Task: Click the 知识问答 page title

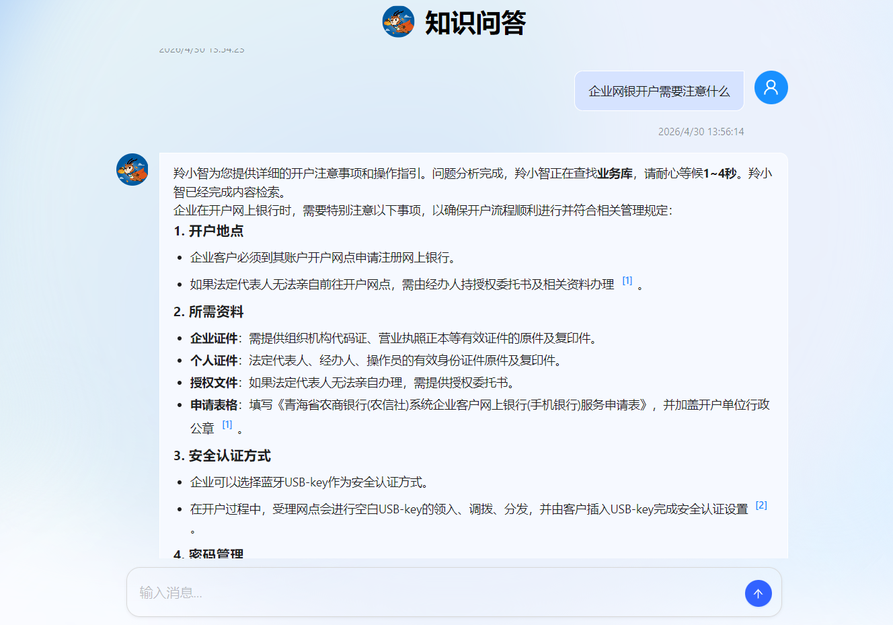Action: coord(475,23)
